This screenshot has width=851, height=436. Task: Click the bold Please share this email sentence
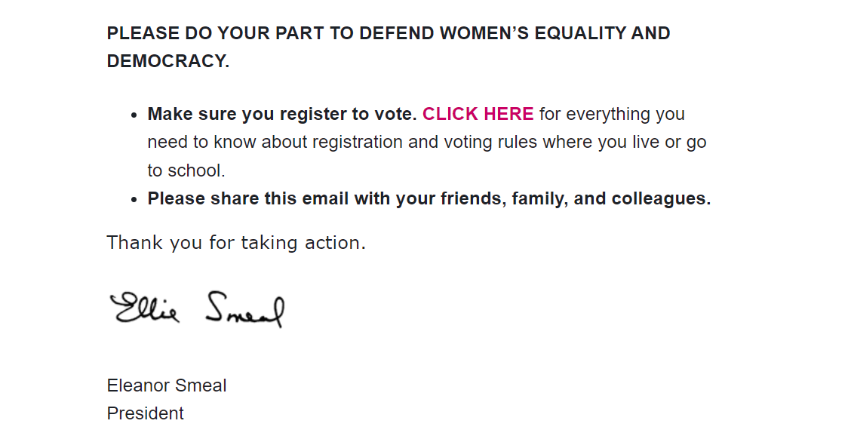pyautogui.click(x=429, y=199)
